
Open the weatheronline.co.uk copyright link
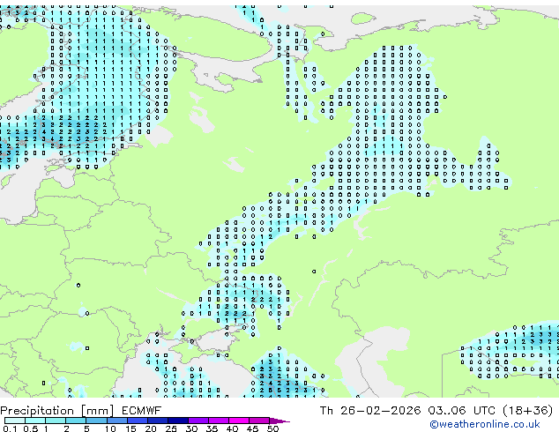pyautogui.click(x=484, y=424)
